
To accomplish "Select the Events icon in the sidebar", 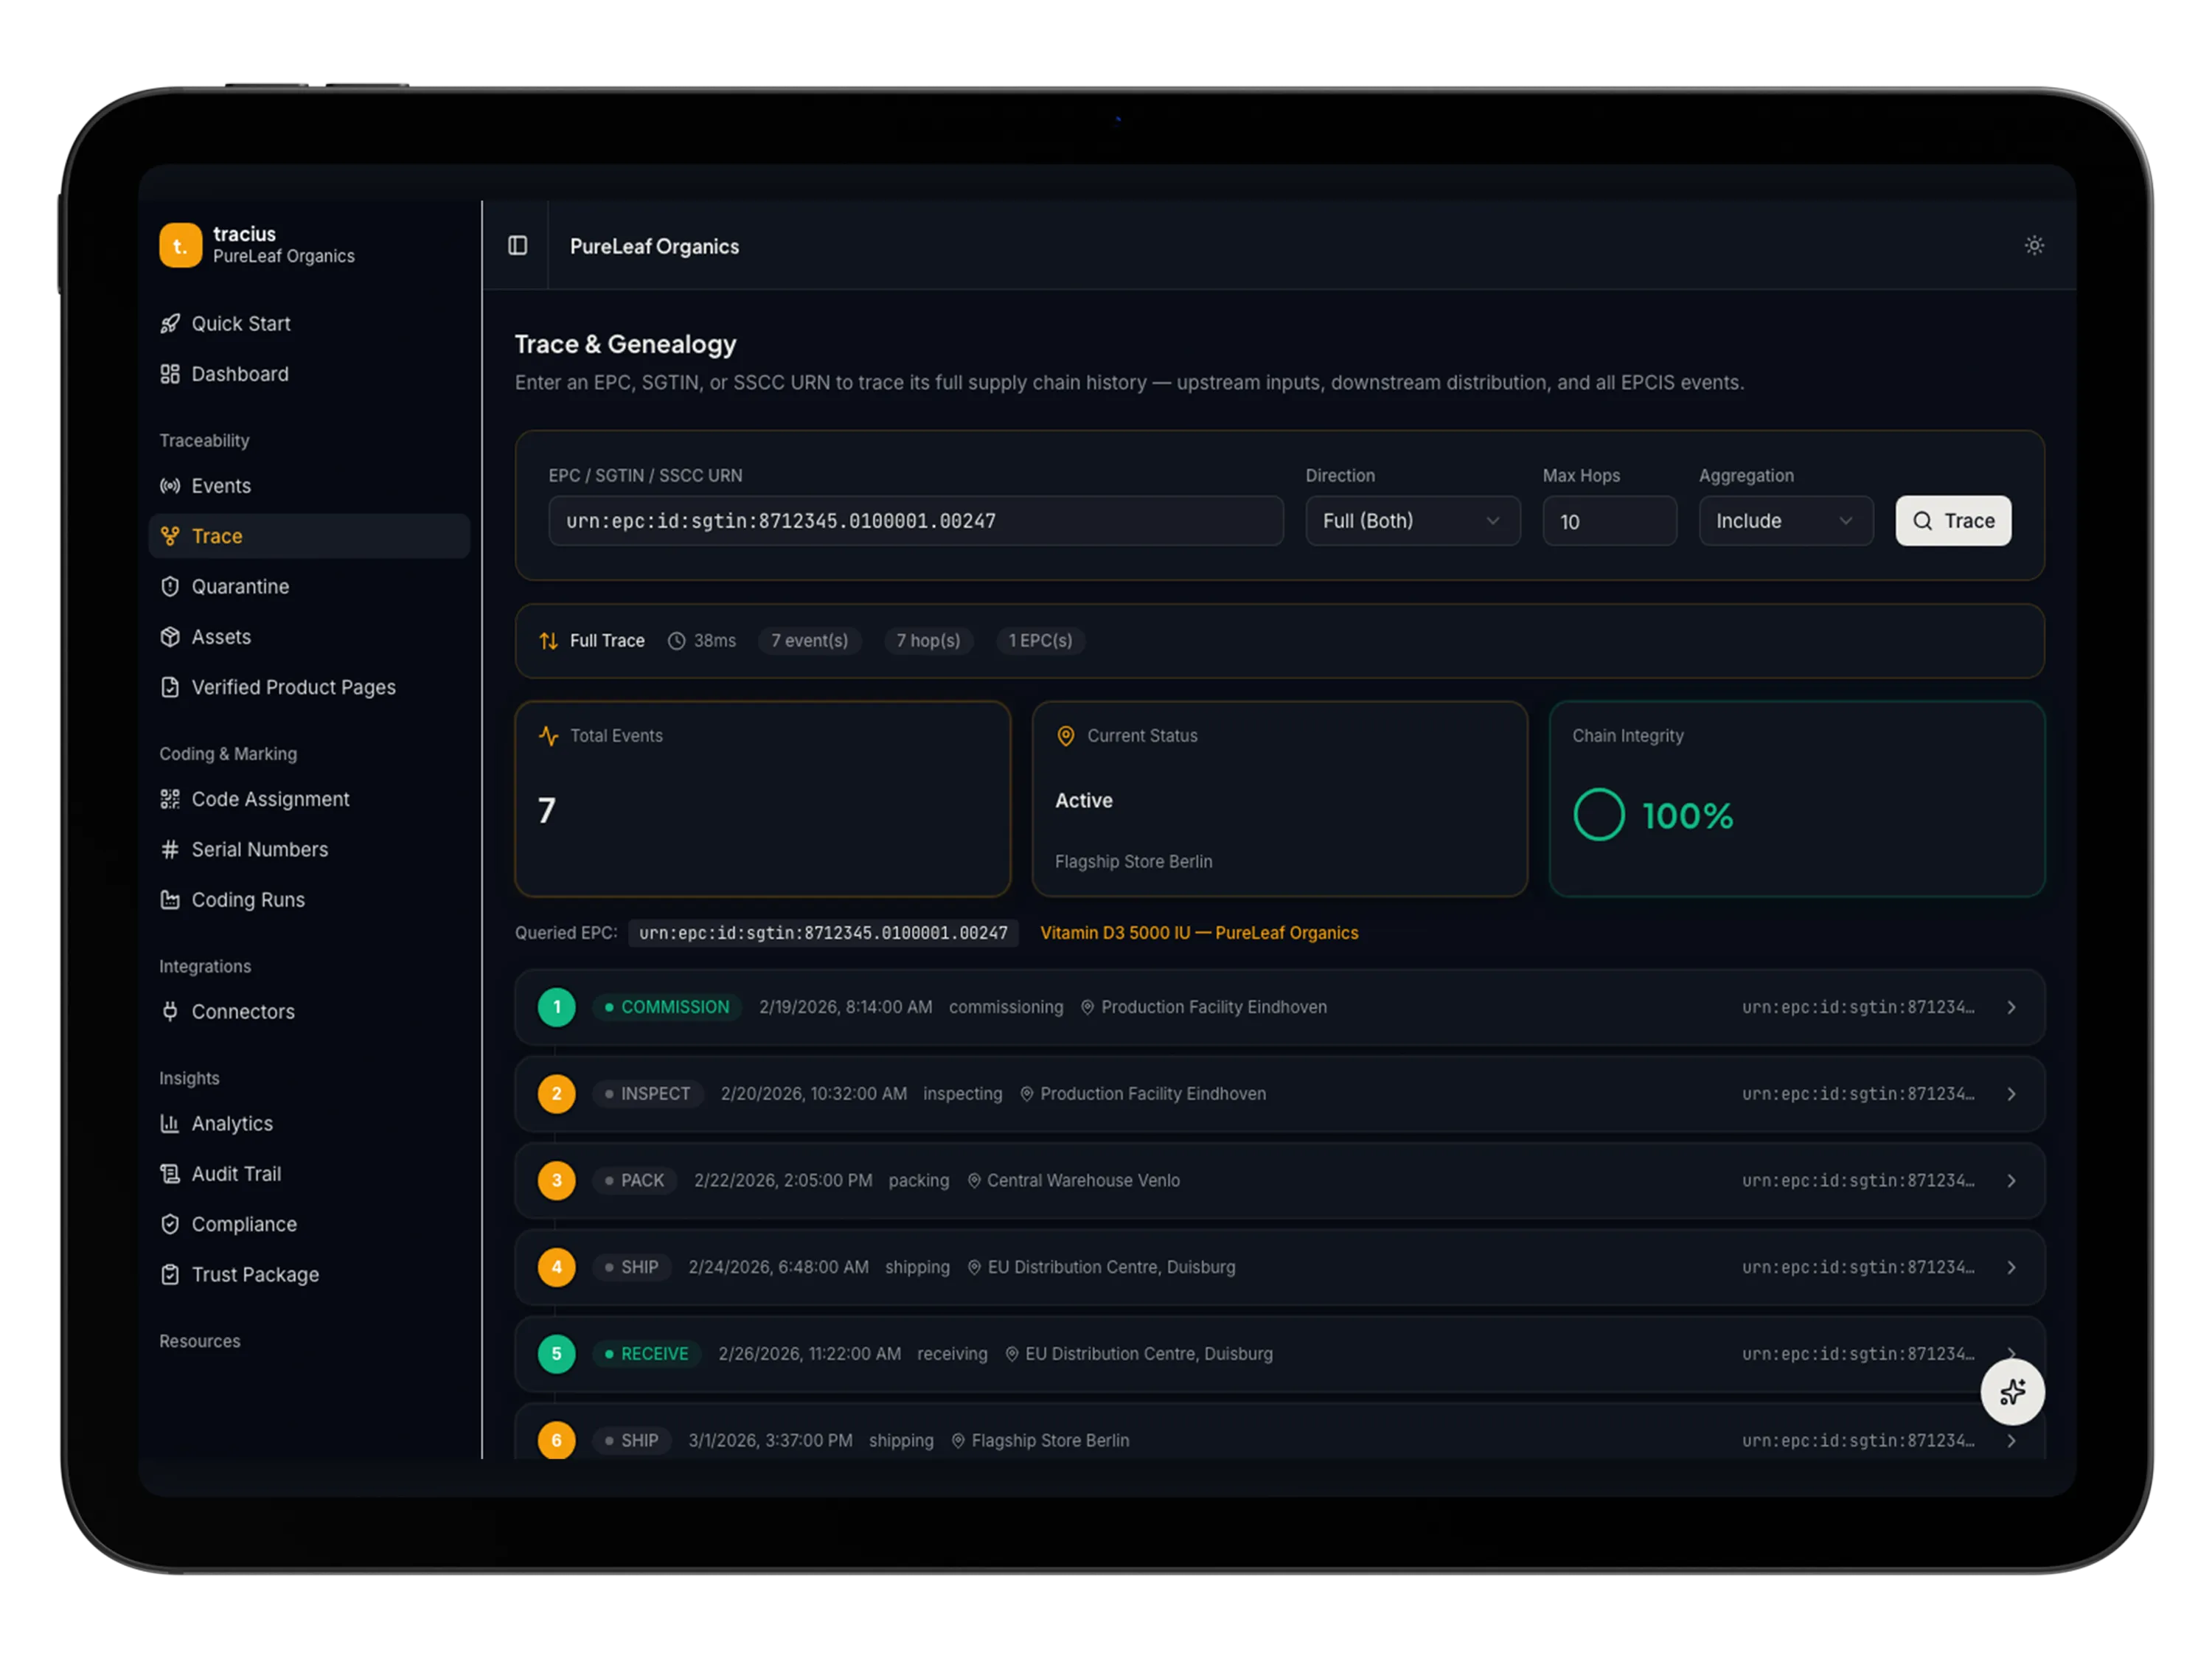I will point(172,486).
